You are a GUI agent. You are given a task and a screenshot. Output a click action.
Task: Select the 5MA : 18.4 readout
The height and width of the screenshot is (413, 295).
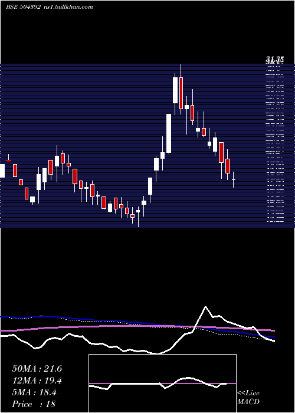(x=34, y=392)
